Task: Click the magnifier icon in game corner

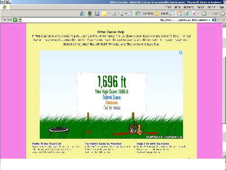Action: point(180,53)
